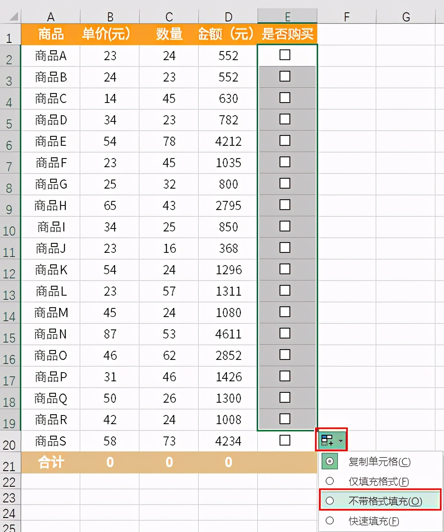Tick the purchase checkbox for 商品C
This screenshot has height=532, width=444.
point(285,98)
